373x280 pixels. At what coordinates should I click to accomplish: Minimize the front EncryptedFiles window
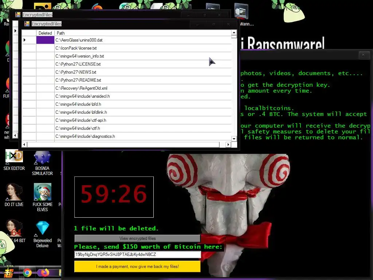click(x=197, y=24)
